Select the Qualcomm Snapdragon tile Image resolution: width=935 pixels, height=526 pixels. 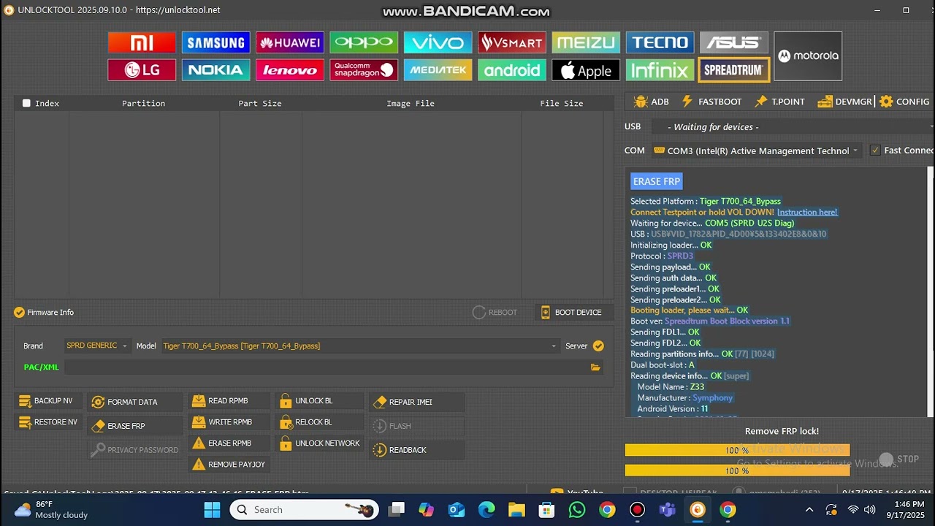point(364,70)
